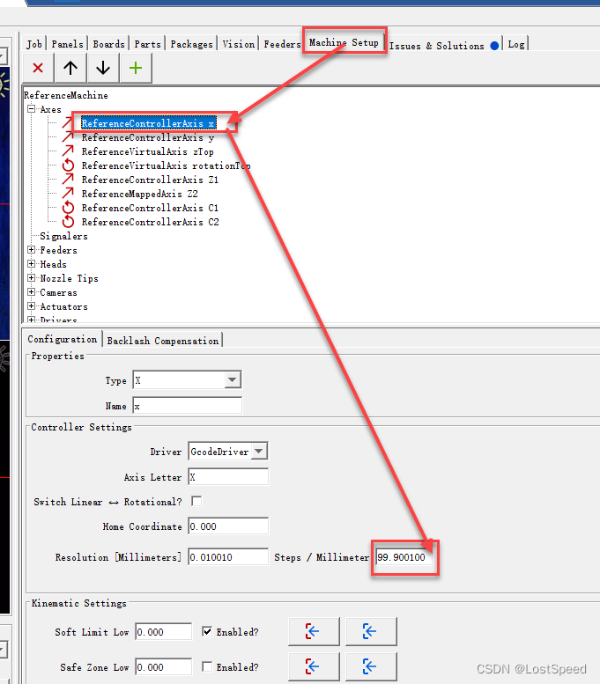This screenshot has width=600, height=684.
Task: Click red capture button for Safe Zone Low
Action: point(314,666)
